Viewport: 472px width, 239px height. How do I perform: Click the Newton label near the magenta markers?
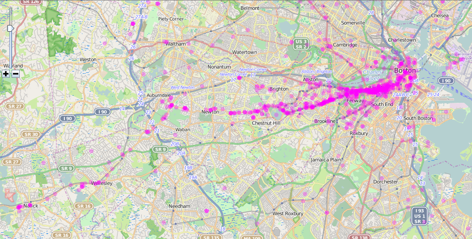click(x=210, y=112)
